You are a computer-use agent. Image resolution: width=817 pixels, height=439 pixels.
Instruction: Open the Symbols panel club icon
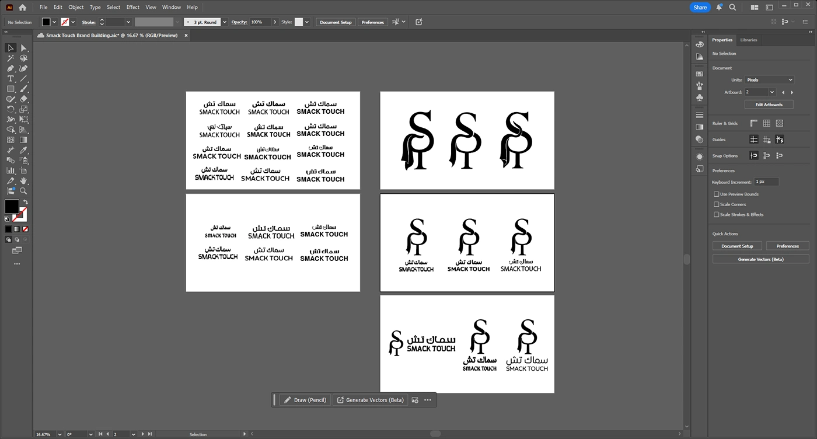coord(699,97)
